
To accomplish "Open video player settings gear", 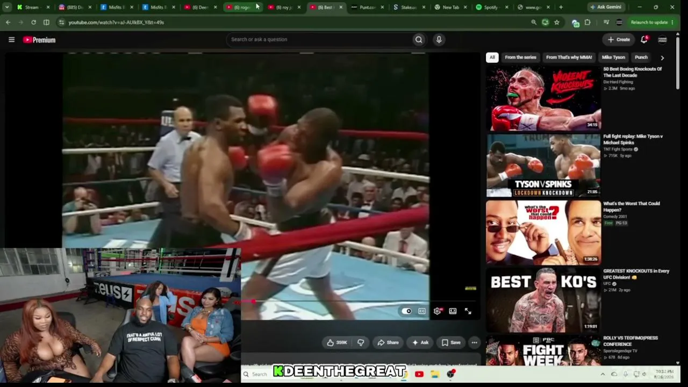I will point(438,311).
